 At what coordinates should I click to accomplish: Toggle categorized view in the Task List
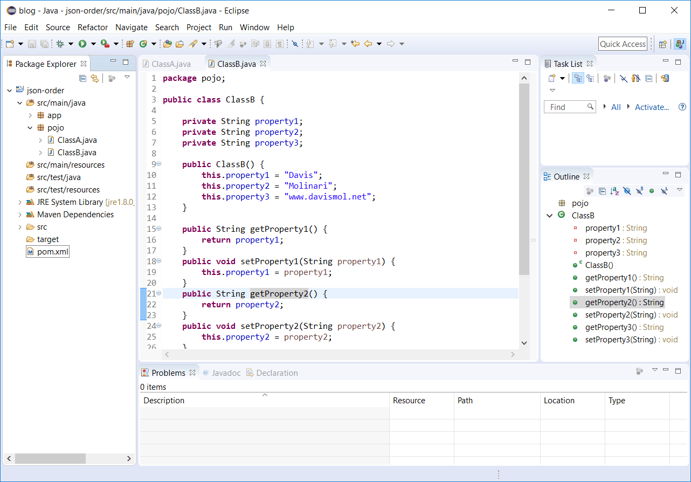click(578, 78)
